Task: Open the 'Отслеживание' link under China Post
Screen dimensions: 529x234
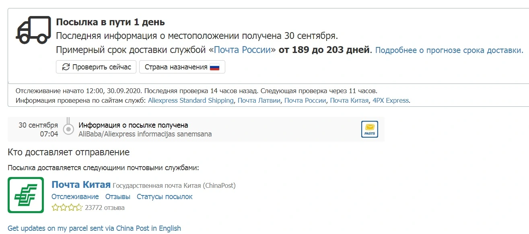Action: [x=75, y=197]
